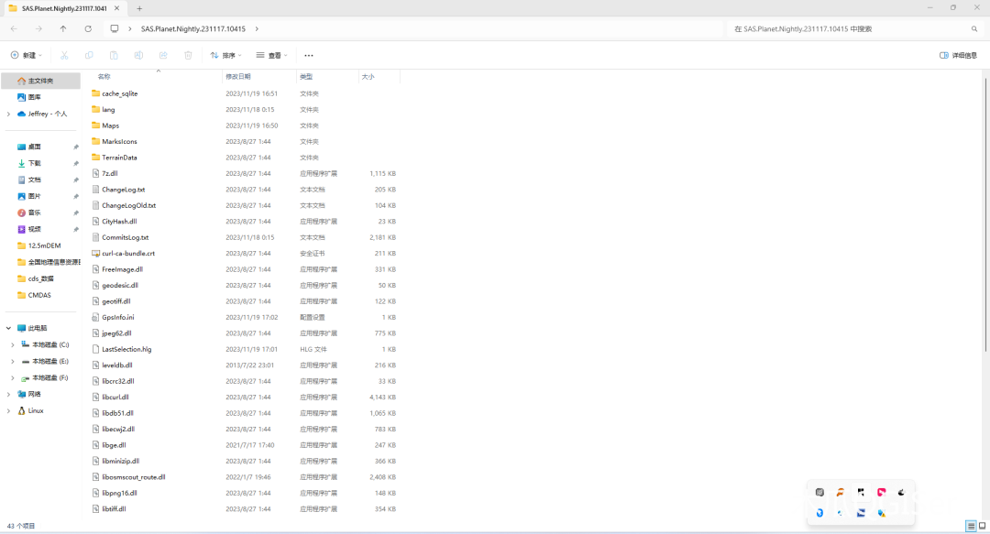This screenshot has height=534, width=990.
Task: Collapse the 此电脑 tree node
Action: click(x=8, y=328)
